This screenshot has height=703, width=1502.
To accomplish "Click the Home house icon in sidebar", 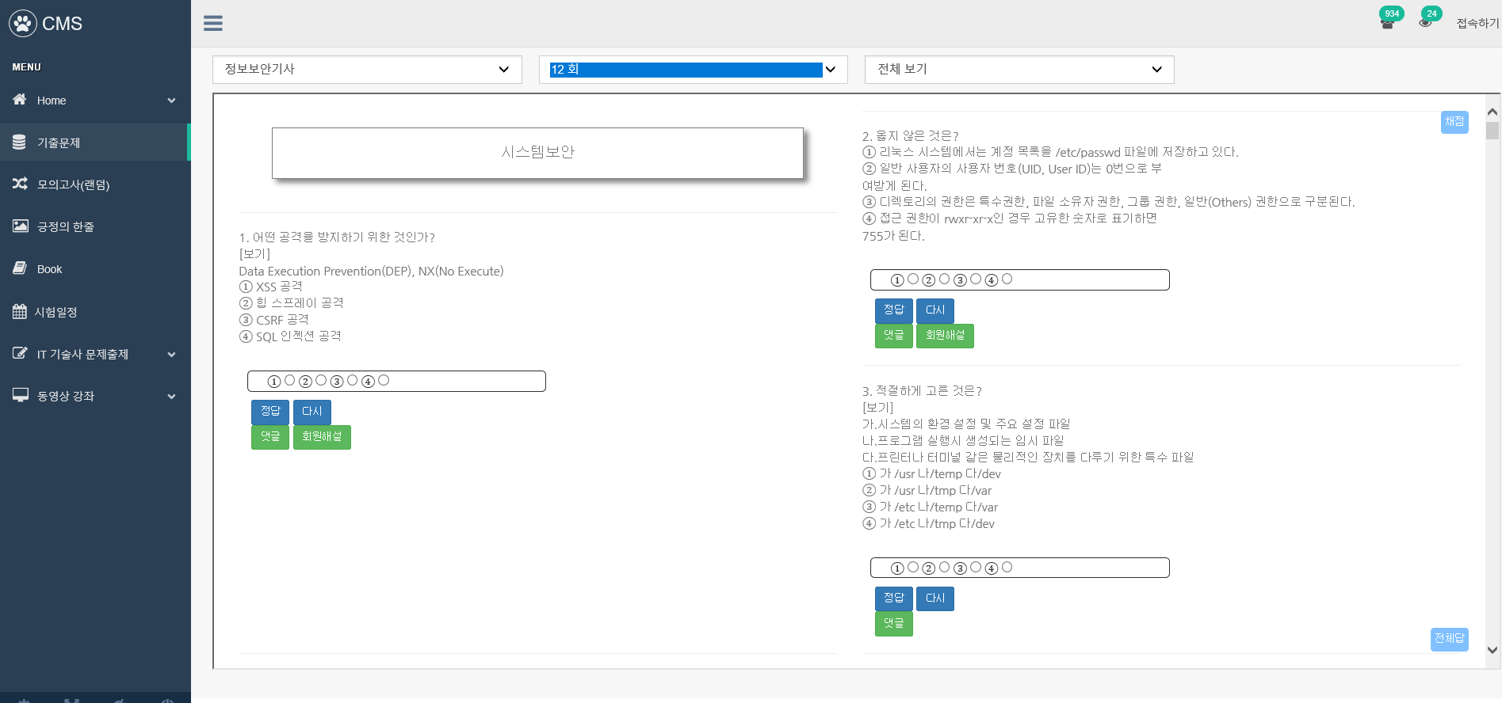I will click(x=20, y=100).
